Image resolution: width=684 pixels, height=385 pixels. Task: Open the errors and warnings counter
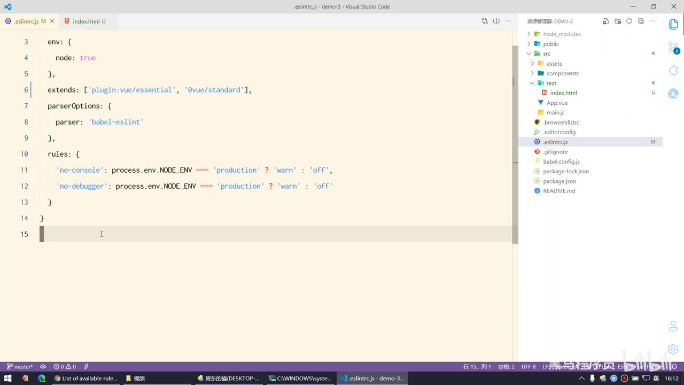[65, 367]
